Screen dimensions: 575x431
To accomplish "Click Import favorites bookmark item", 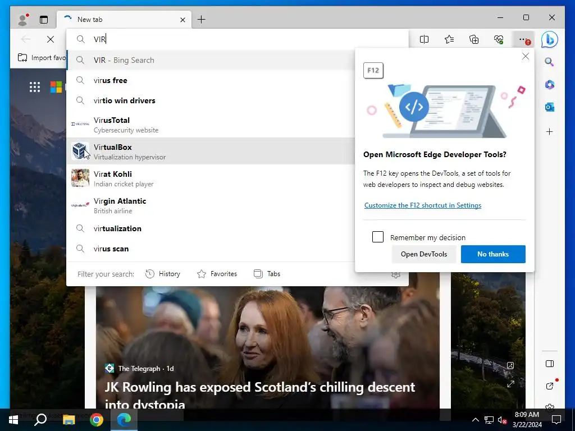I will coord(42,58).
